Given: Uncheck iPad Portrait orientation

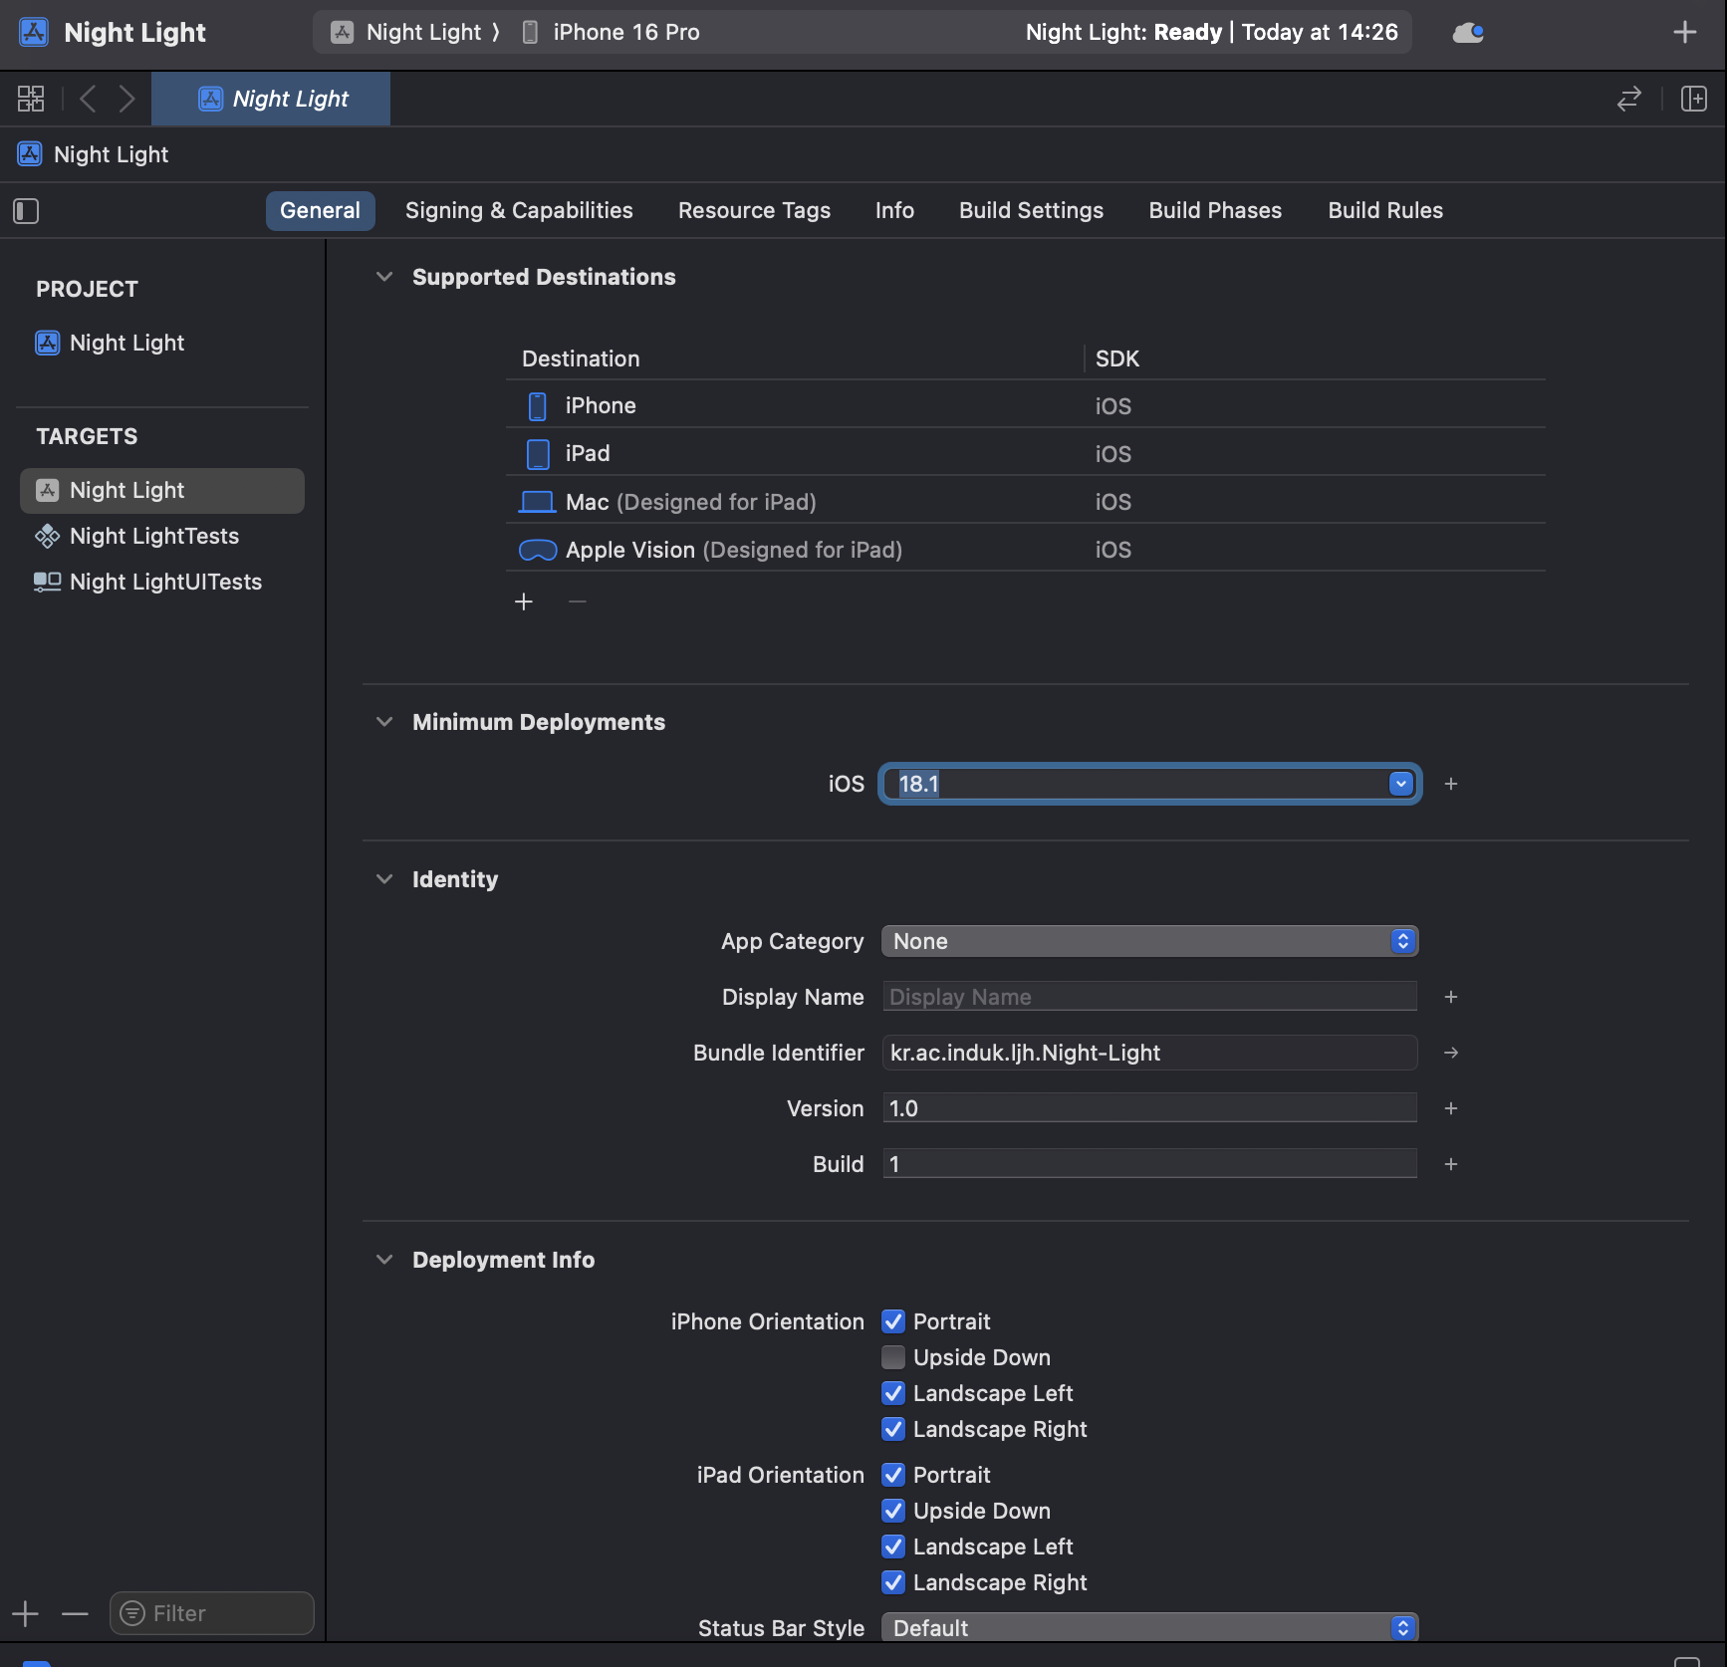Looking at the screenshot, I should 893,1475.
